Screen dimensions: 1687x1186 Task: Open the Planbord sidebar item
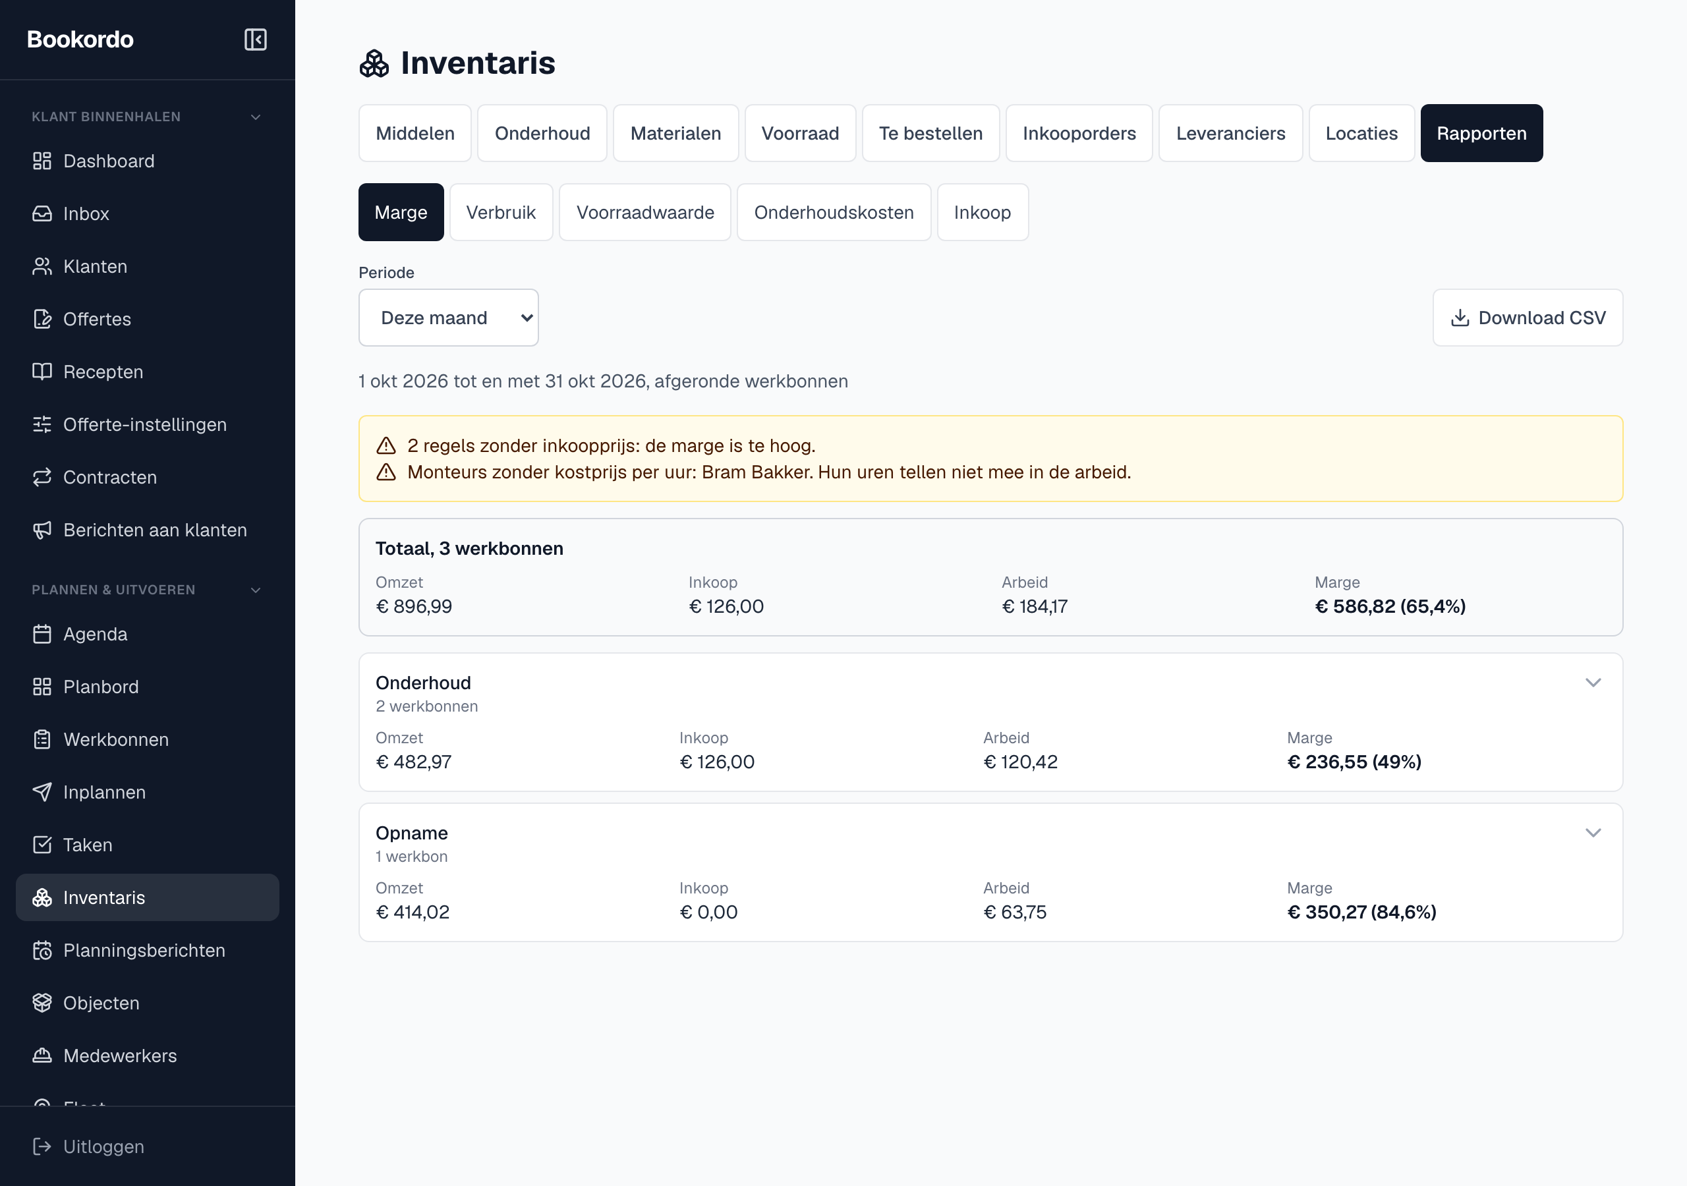click(148, 687)
